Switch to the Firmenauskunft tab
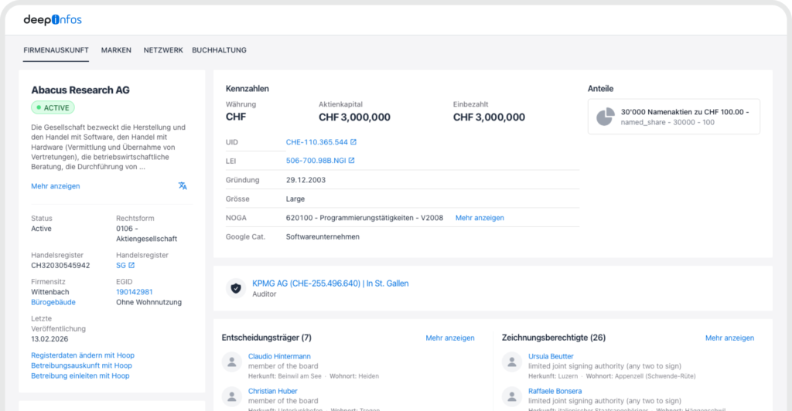The width and height of the screenshot is (792, 411). pos(56,50)
